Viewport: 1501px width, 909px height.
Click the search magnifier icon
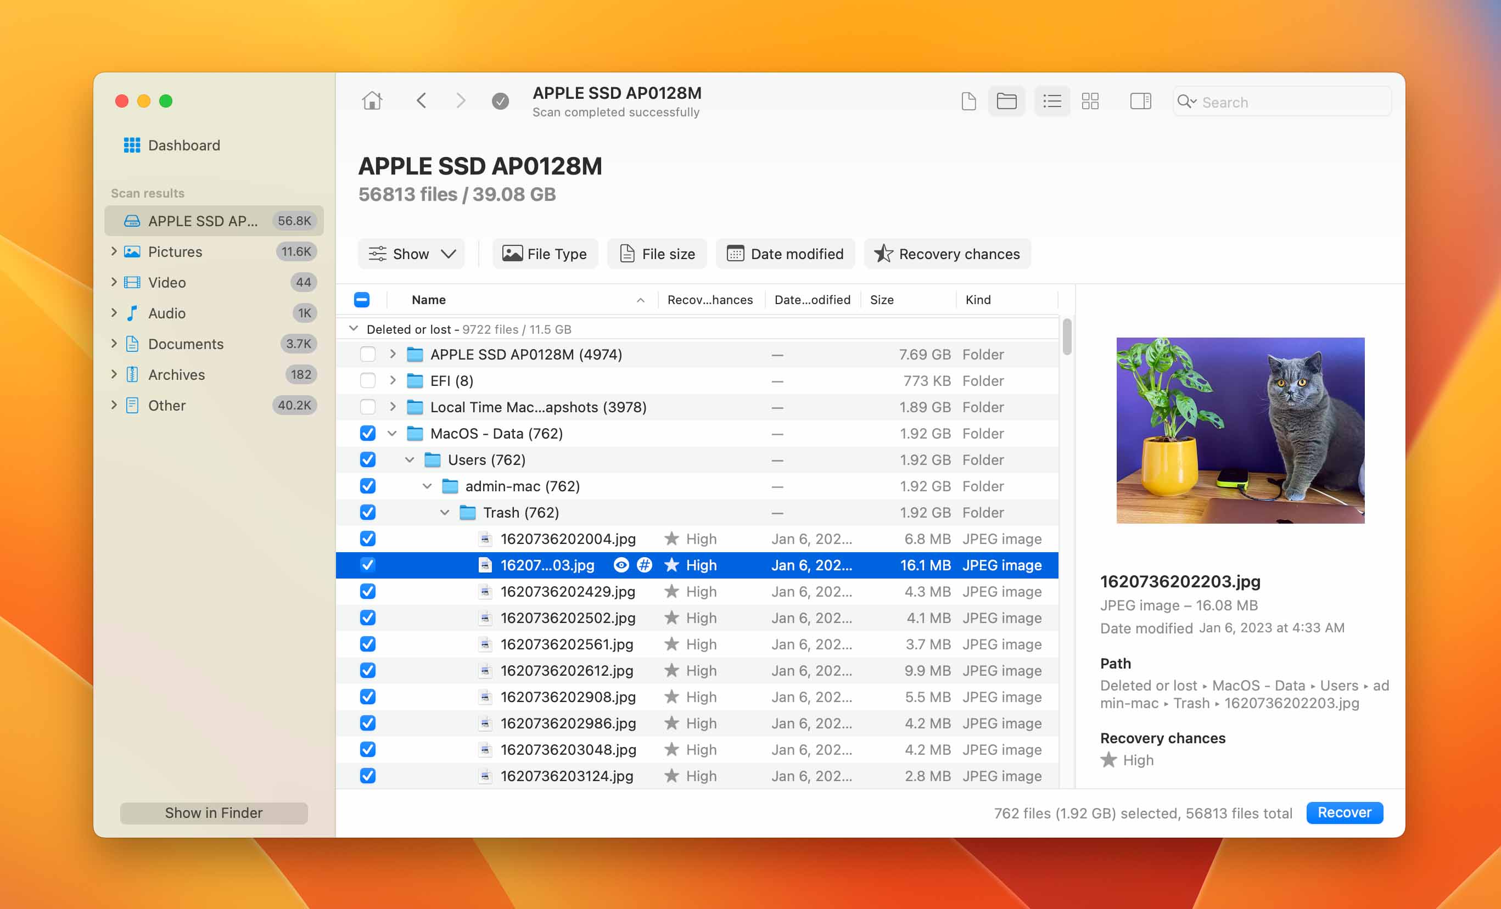click(1185, 101)
